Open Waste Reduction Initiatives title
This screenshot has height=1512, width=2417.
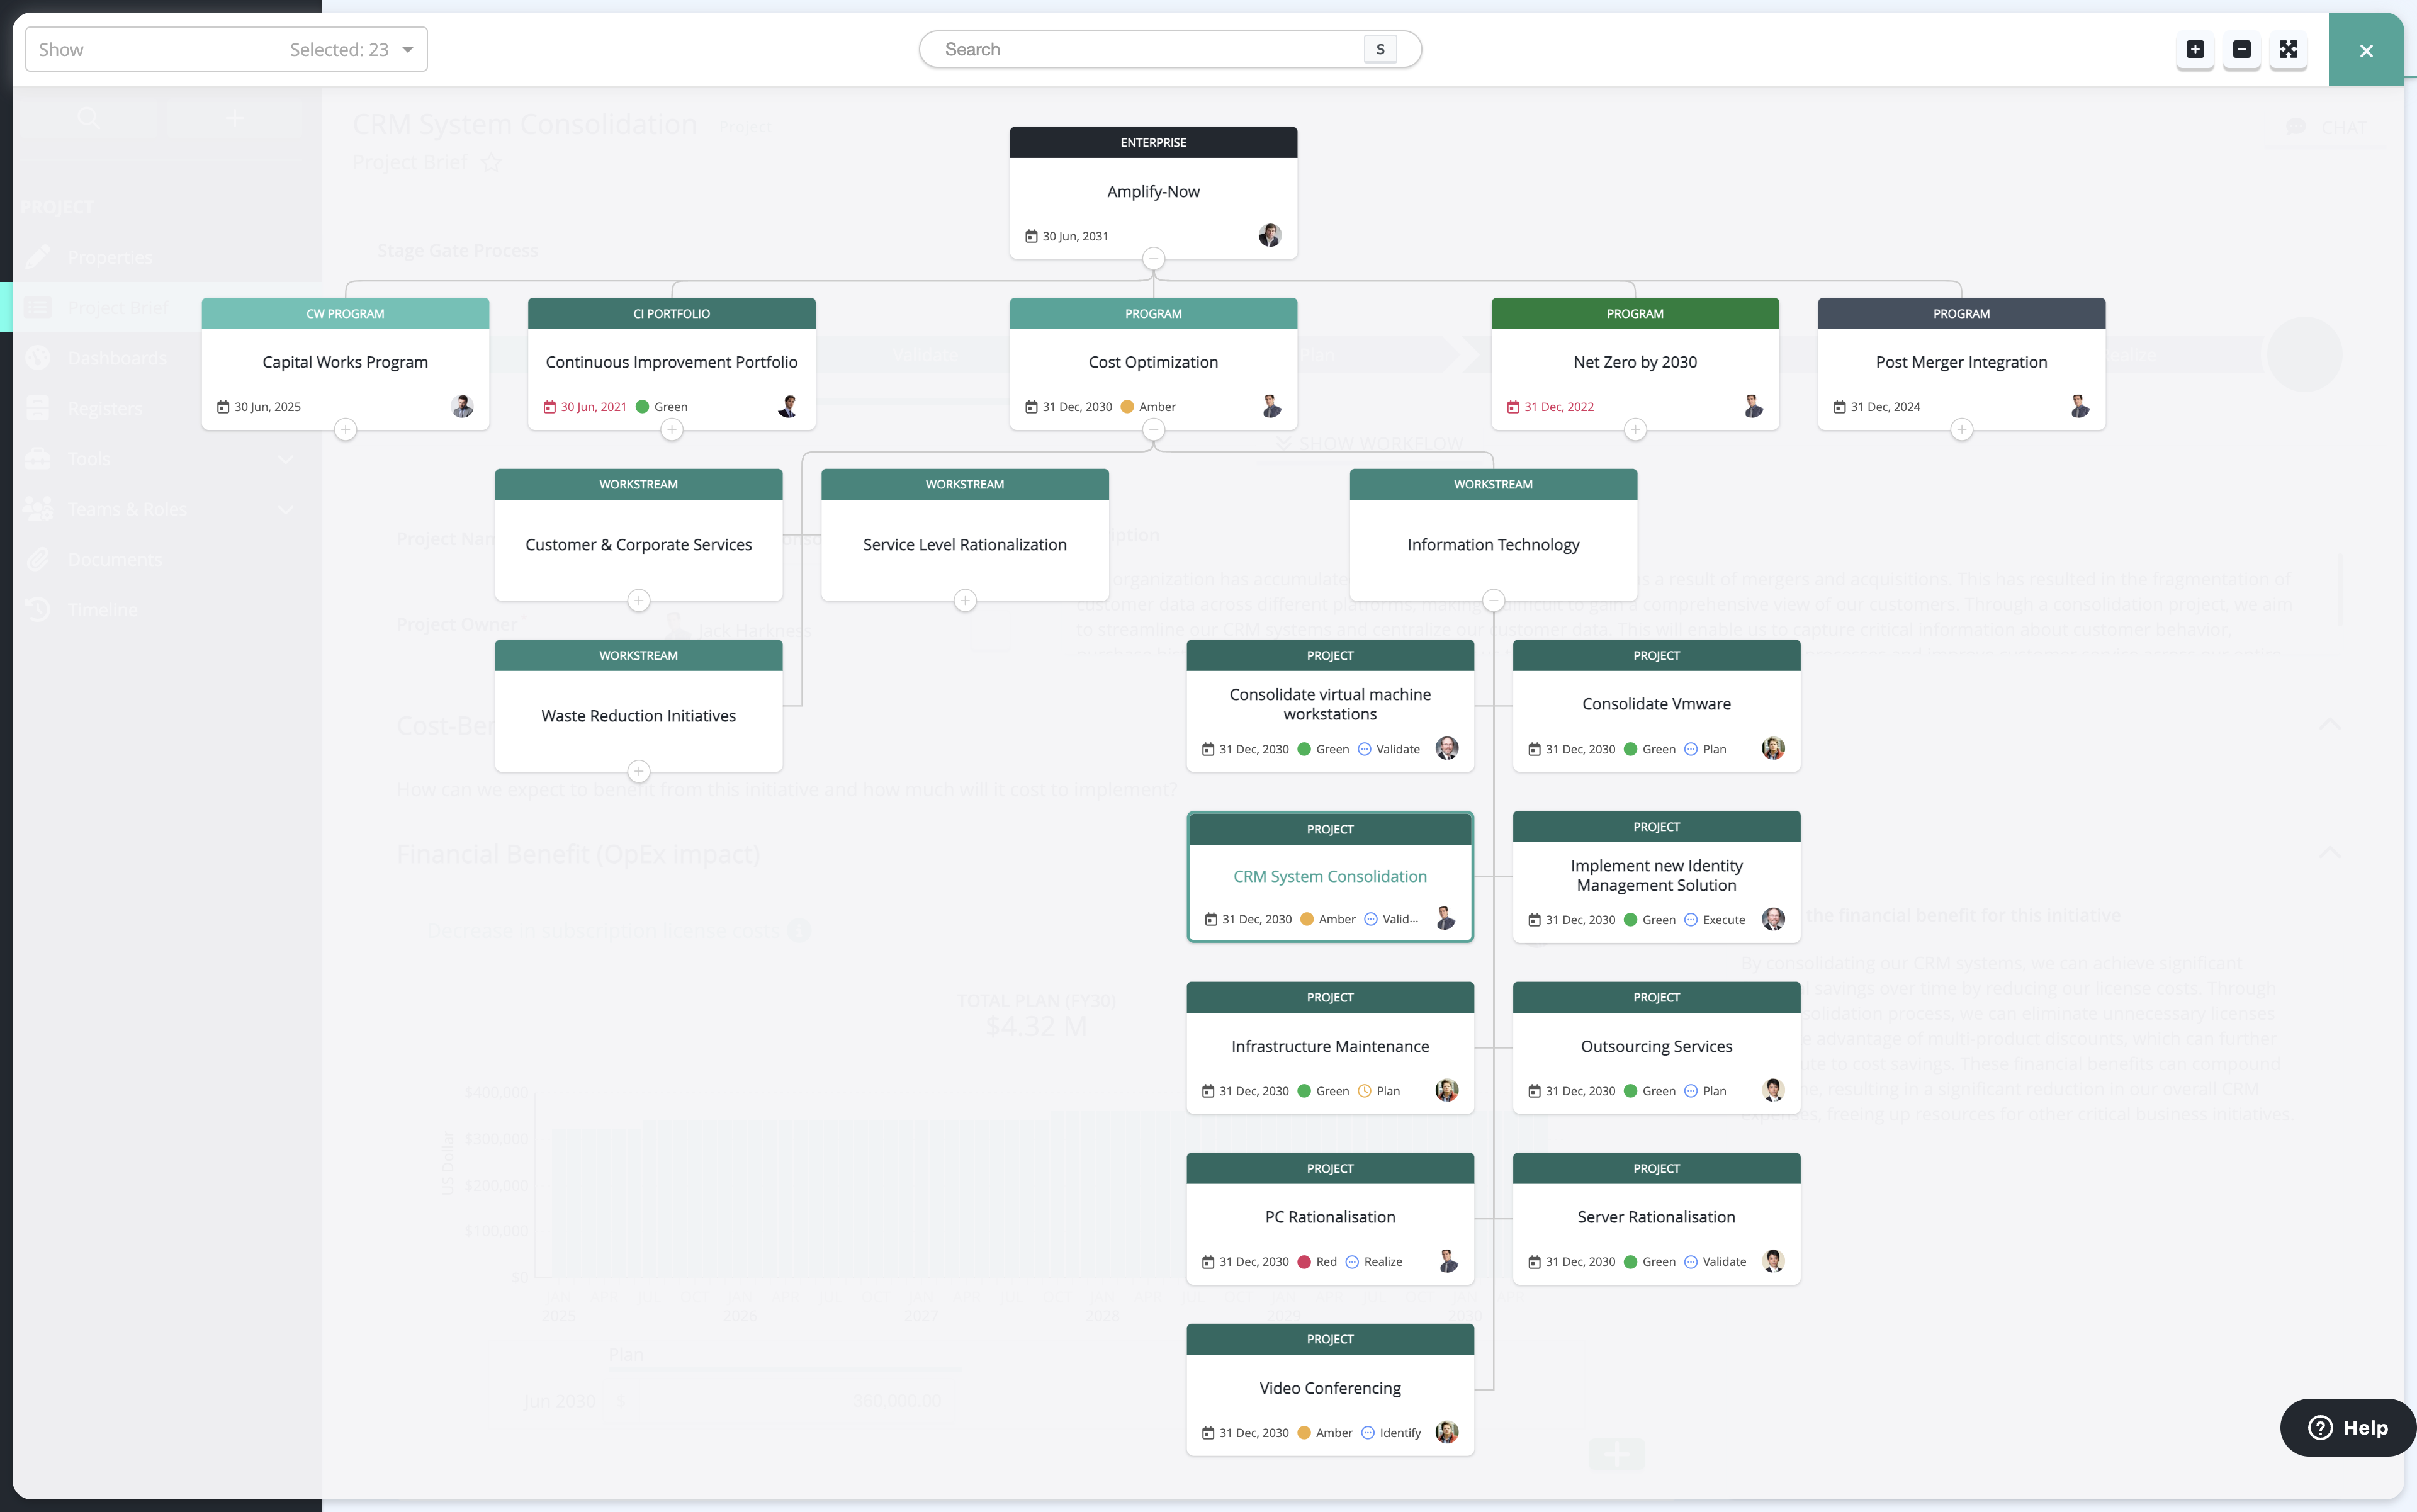click(x=639, y=716)
